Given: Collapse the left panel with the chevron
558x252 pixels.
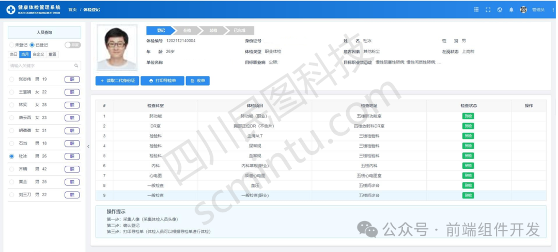Looking at the screenshot, I should (88, 146).
